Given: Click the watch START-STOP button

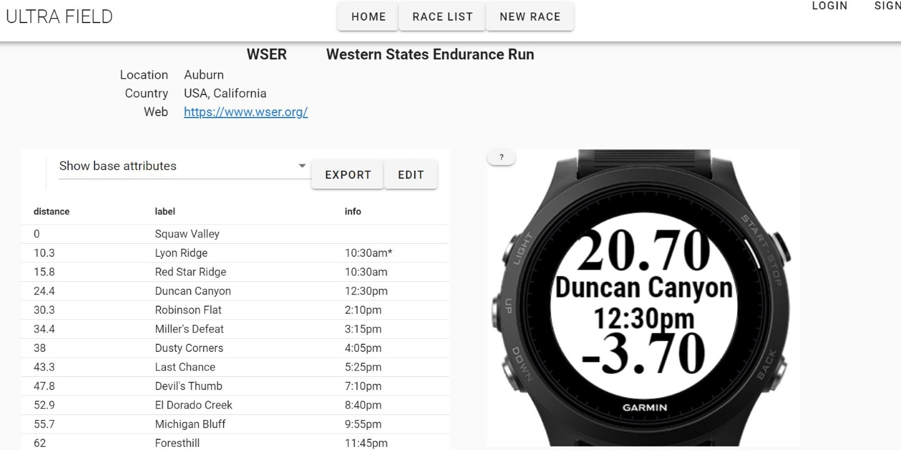Looking at the screenshot, I should click(x=780, y=247).
